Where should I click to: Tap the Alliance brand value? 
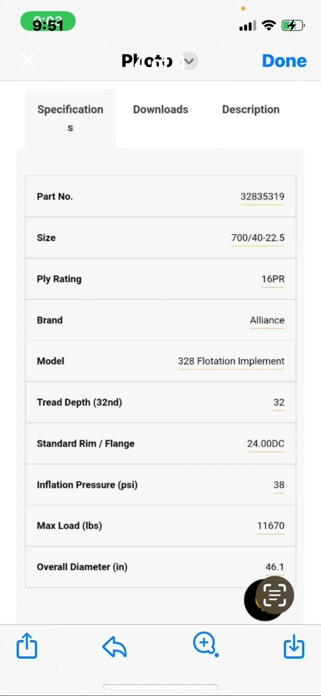point(267,320)
